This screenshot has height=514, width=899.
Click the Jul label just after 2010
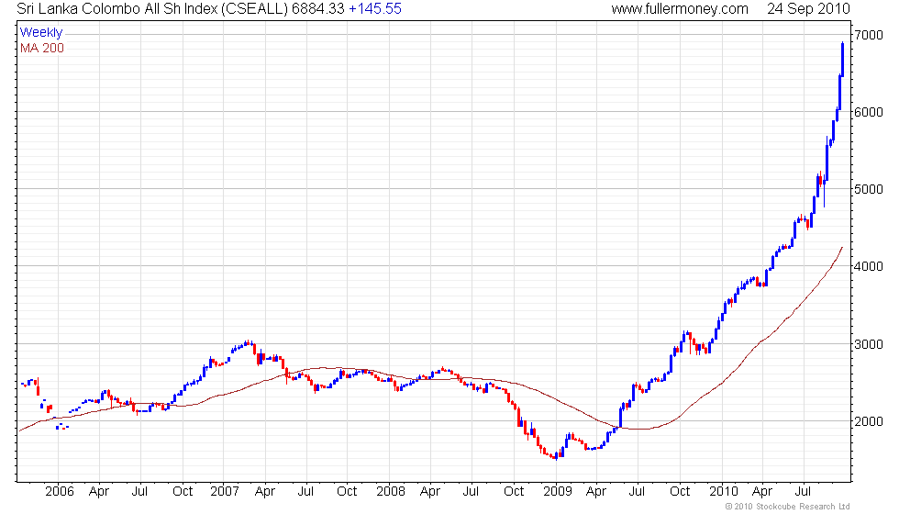[803, 491]
